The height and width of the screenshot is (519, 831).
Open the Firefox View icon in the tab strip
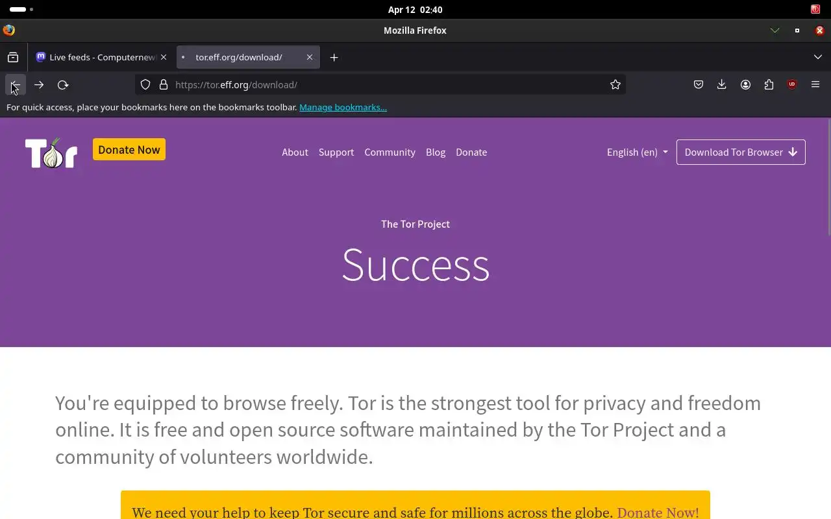pos(13,57)
